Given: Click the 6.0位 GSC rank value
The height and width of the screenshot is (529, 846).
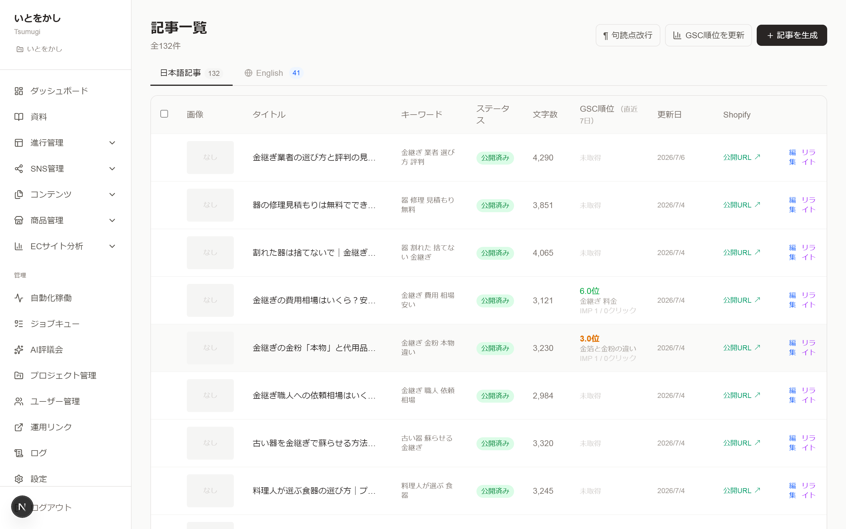Looking at the screenshot, I should coord(589,291).
